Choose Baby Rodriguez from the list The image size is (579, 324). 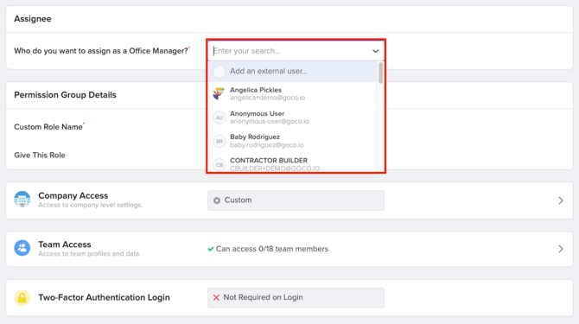[293, 141]
